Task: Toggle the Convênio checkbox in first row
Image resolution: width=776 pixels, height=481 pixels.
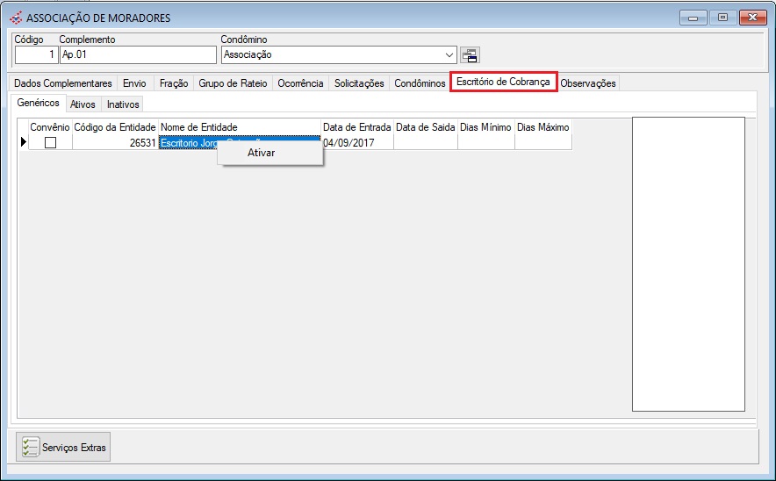Action: [50, 143]
